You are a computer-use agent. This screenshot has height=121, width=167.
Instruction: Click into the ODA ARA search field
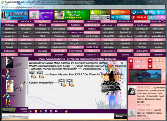[98, 17]
